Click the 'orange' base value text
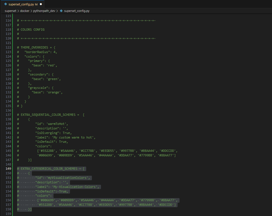Screen dimensions: 272x216 pos(53,92)
